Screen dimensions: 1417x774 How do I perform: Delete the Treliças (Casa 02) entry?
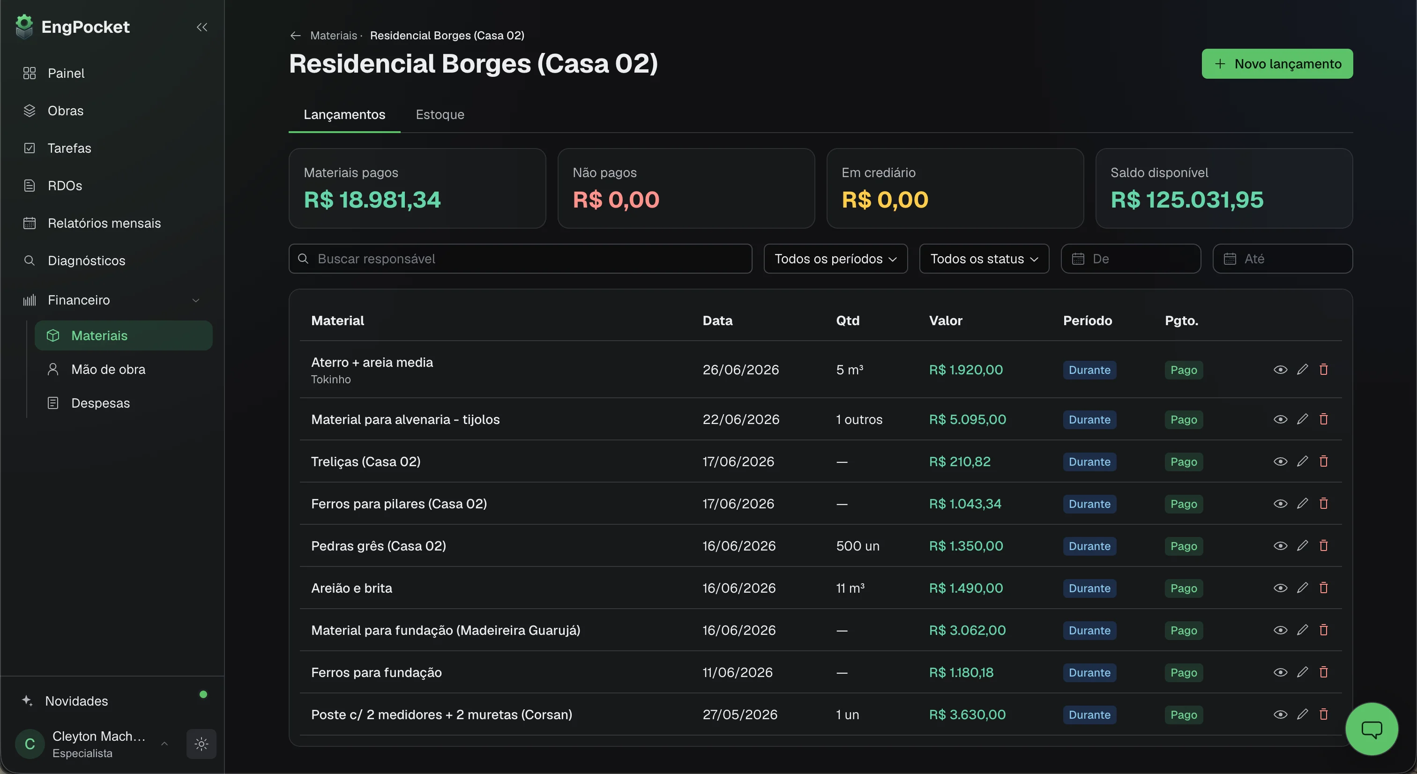pyautogui.click(x=1323, y=461)
